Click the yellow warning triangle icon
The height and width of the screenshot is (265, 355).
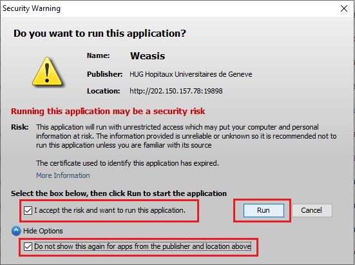(47, 72)
